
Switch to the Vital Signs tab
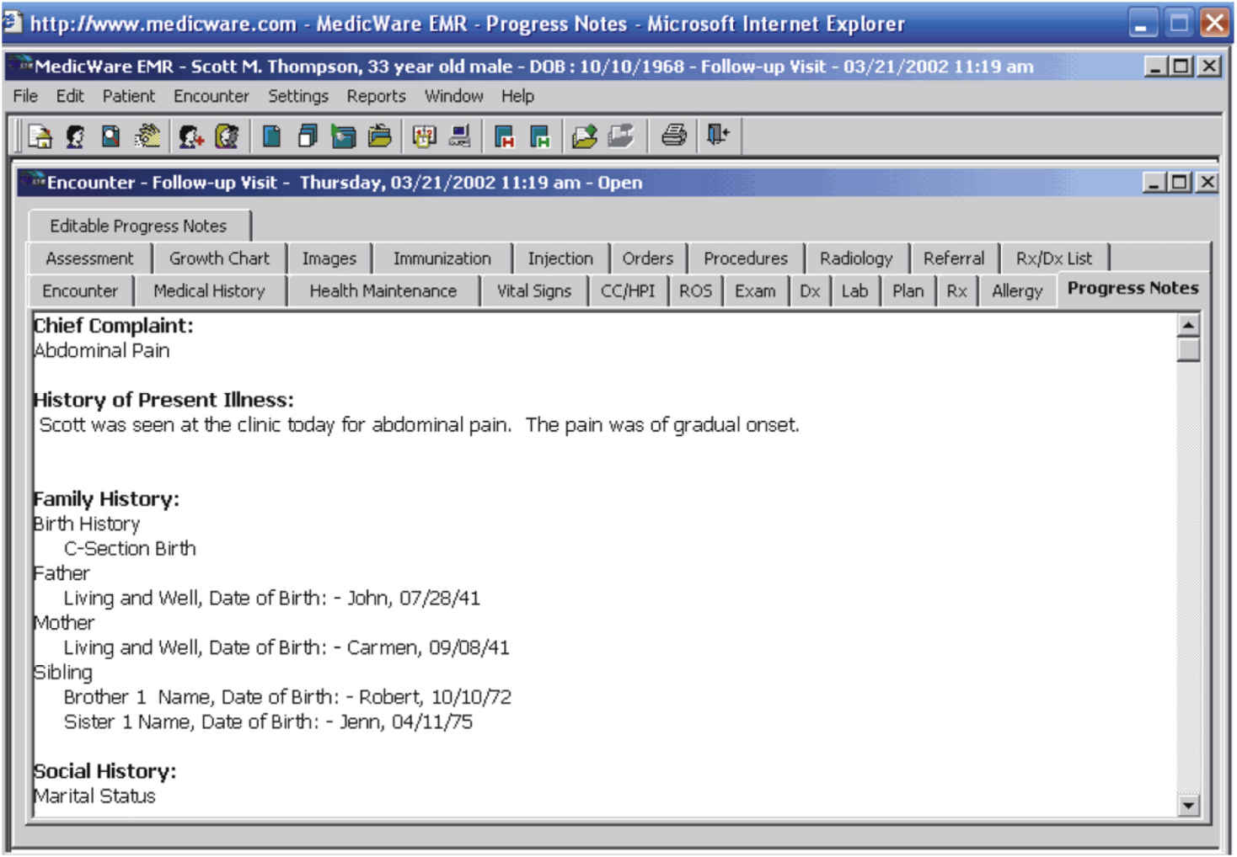533,291
